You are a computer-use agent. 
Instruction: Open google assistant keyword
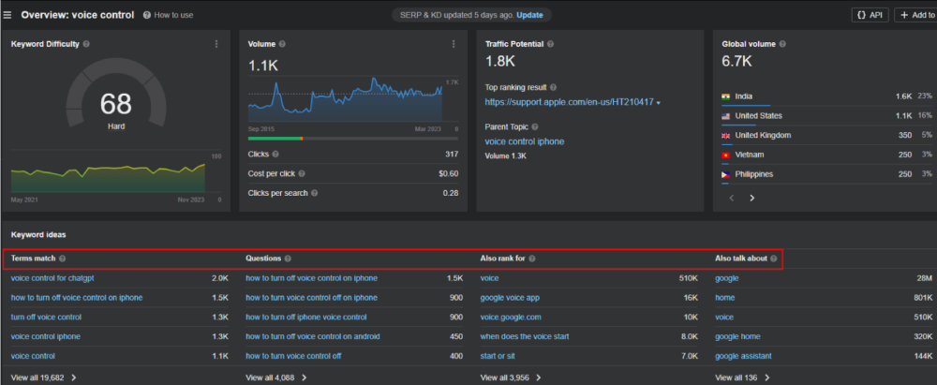(743, 356)
